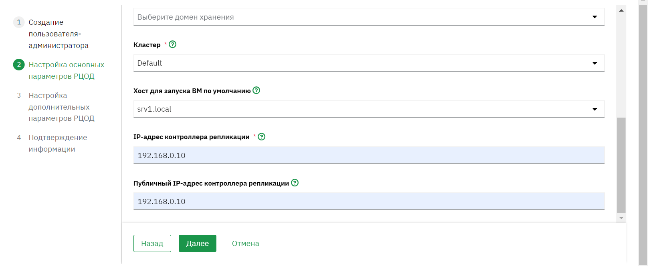Screen dimensions: 648x266
Task: Go to step Создание пользователя-администратора
Action: click(x=59, y=34)
